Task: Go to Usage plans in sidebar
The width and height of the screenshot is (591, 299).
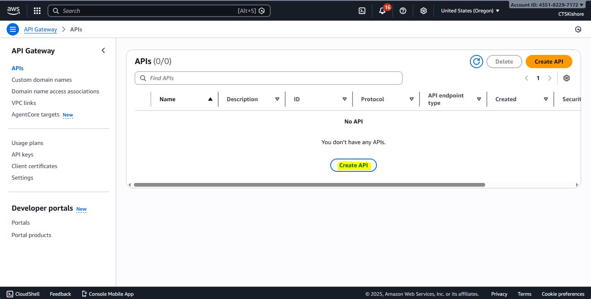Action: (27, 143)
